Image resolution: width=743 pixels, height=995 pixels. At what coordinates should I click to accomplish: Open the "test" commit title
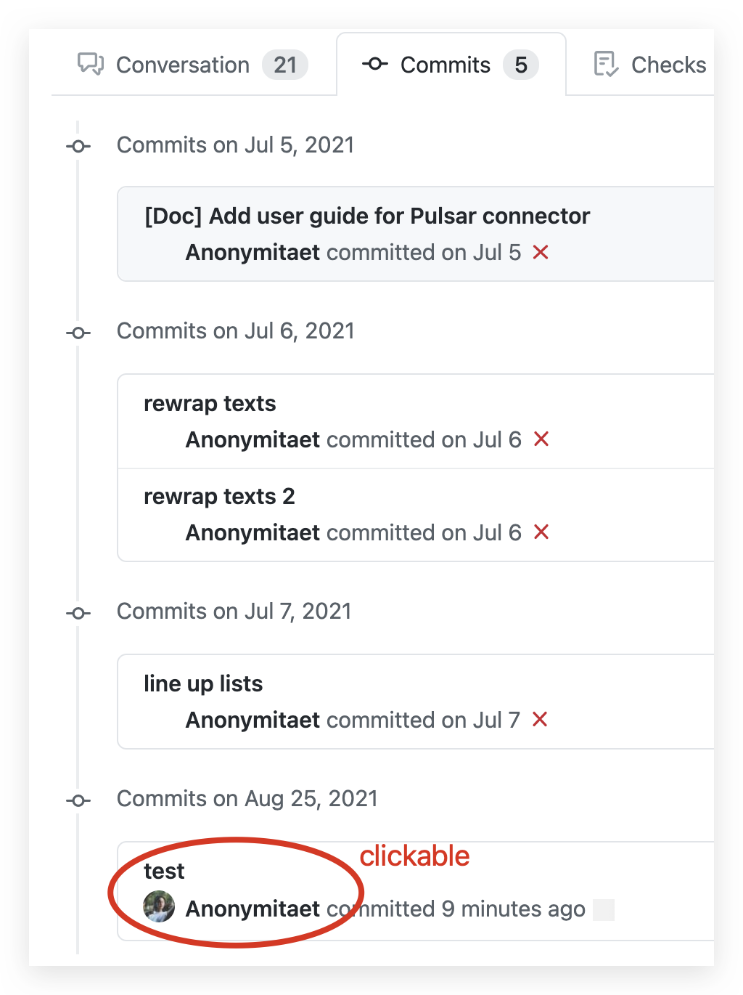click(x=164, y=871)
